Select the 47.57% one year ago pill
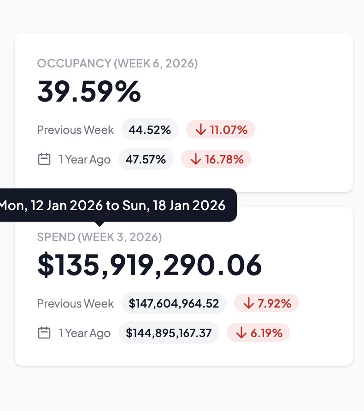 pyautogui.click(x=146, y=159)
